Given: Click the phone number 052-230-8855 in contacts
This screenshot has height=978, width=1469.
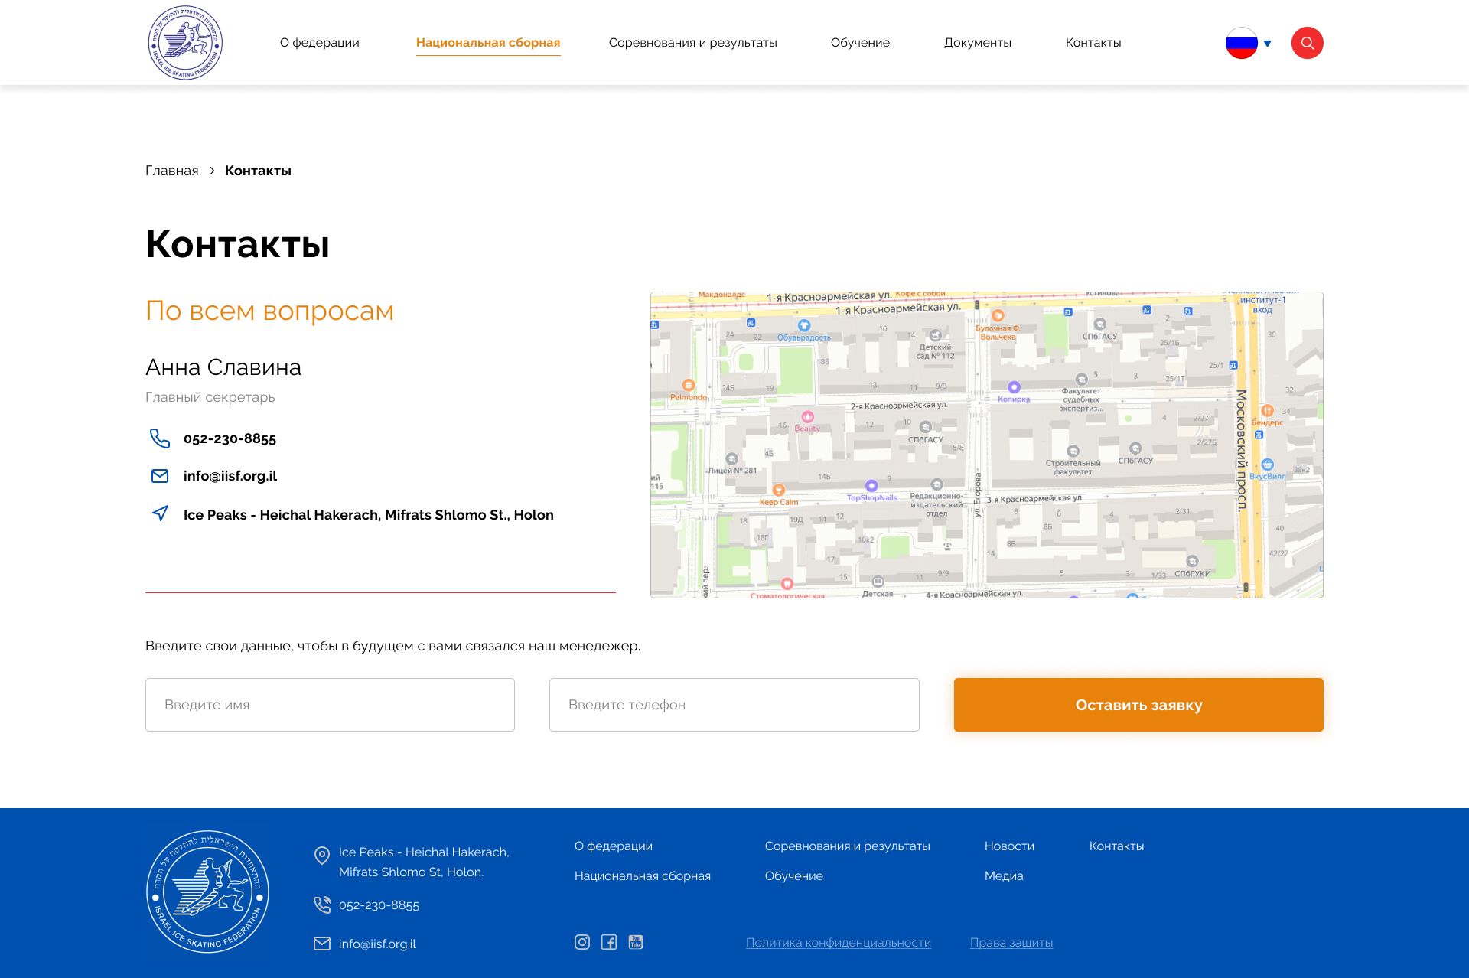Looking at the screenshot, I should 230,438.
